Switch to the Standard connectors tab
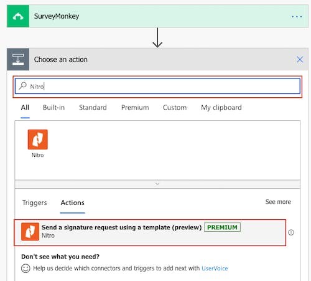This screenshot has height=281, width=311. point(93,108)
